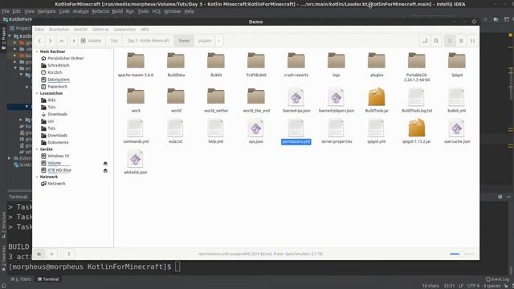Viewport: 514px width, 289px height.
Task: Collapse the Mein Rechner section
Action: pos(37,51)
